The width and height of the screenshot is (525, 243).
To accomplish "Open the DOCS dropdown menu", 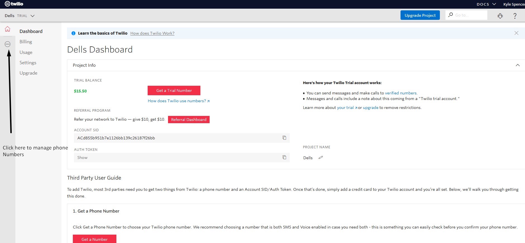I will click(x=486, y=4).
